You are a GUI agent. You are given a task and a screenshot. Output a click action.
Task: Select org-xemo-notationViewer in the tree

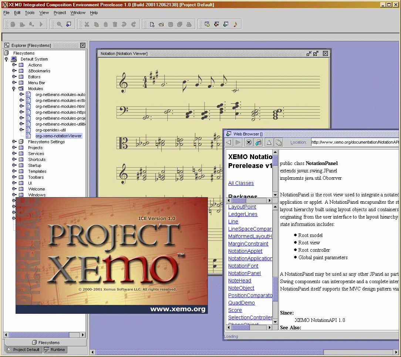58,136
